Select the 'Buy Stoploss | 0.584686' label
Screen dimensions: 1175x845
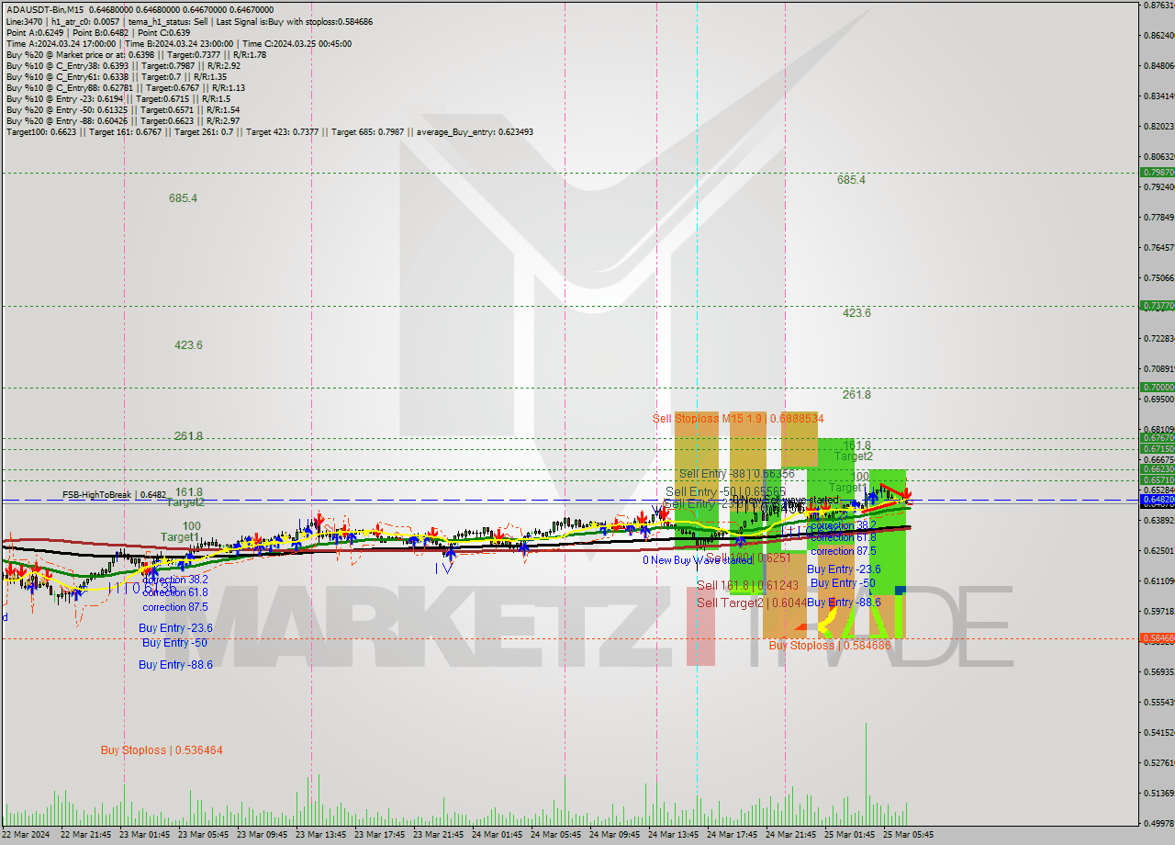[x=830, y=646]
